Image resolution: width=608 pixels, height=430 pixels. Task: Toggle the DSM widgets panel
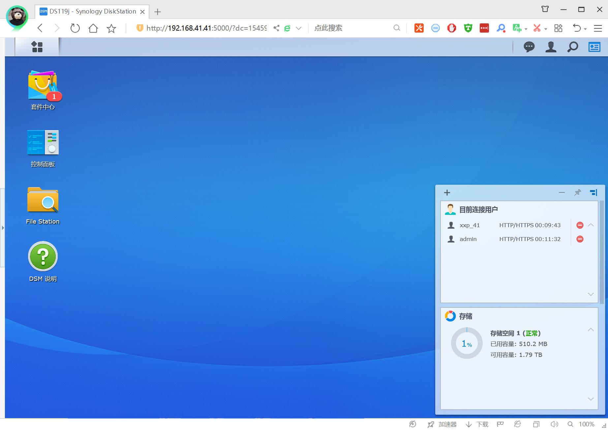(x=594, y=47)
